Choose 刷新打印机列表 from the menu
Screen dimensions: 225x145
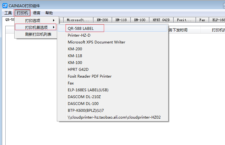click(38, 34)
